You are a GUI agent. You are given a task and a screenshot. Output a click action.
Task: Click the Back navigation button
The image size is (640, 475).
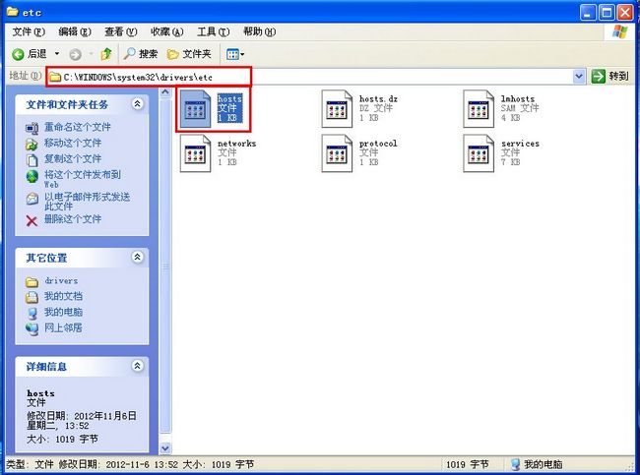pyautogui.click(x=30, y=53)
